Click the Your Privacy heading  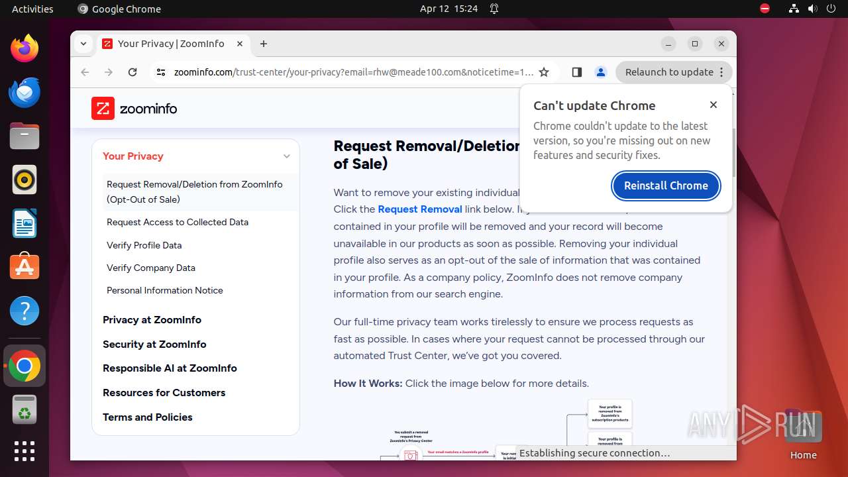[133, 156]
